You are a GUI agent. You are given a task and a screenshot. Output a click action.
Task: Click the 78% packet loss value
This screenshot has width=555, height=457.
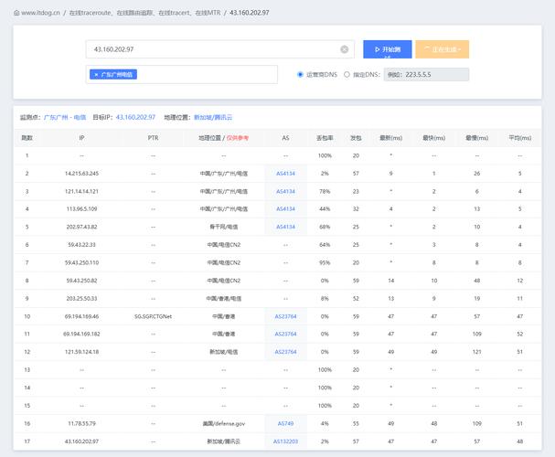click(325, 191)
